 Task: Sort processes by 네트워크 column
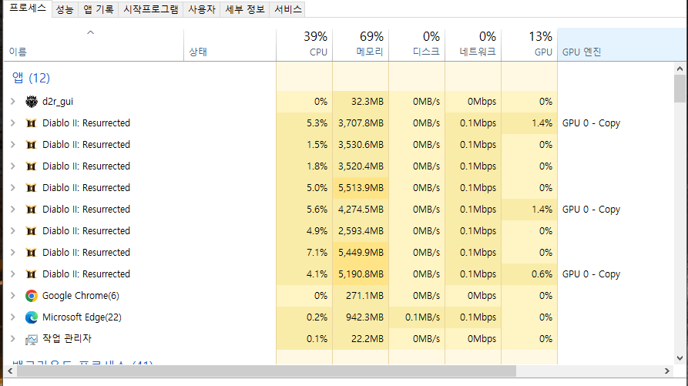point(473,45)
